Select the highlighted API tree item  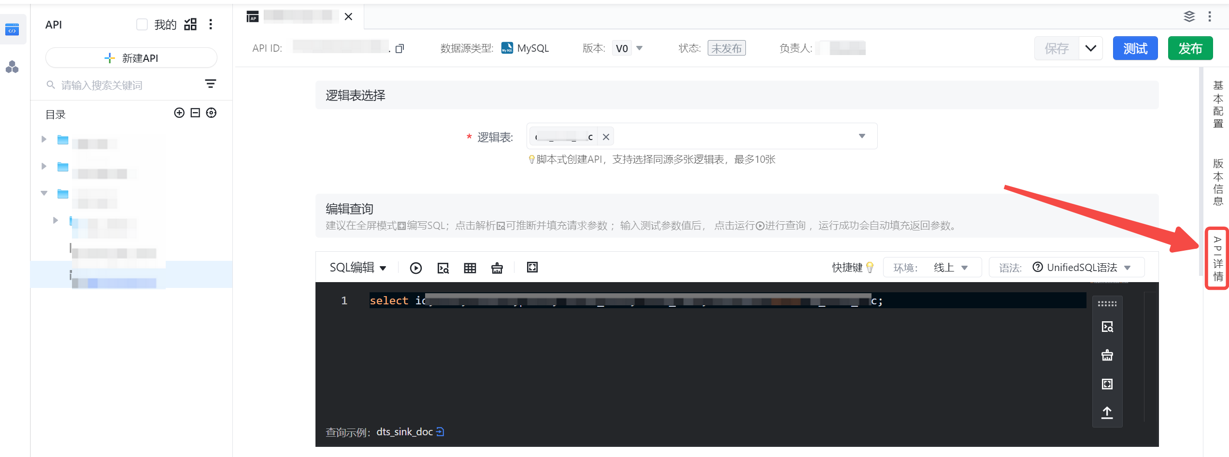tap(131, 275)
